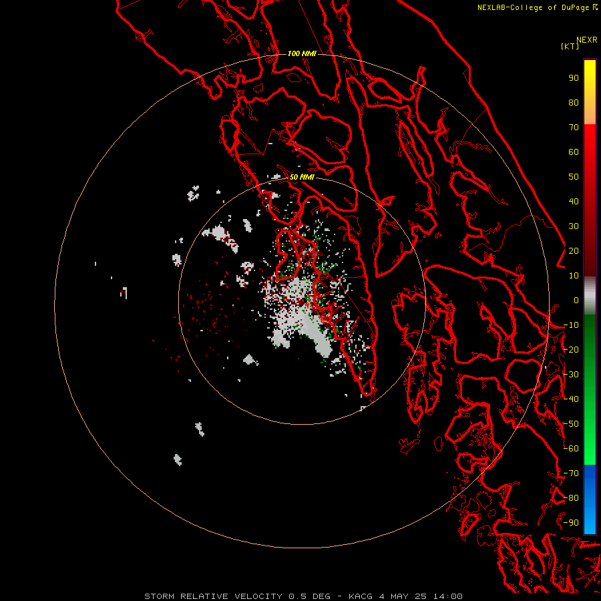Click the 0 knot scale label
The image size is (601, 601).
(x=576, y=300)
